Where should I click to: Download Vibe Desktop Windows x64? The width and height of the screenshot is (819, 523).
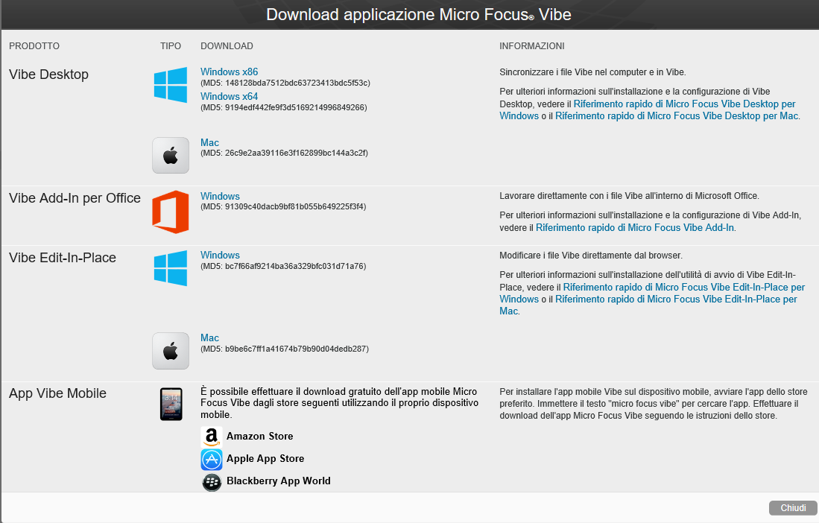coord(229,97)
